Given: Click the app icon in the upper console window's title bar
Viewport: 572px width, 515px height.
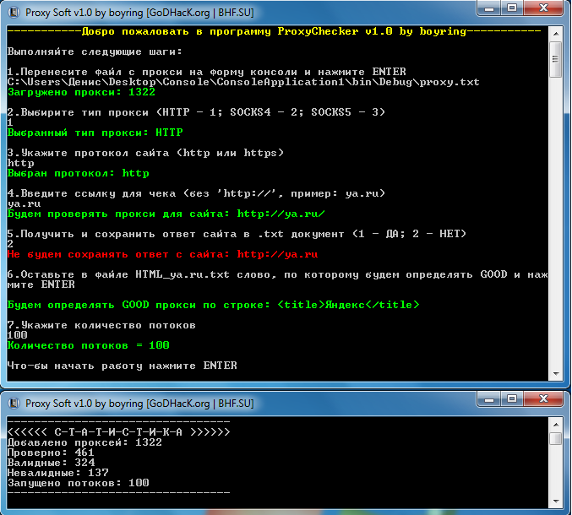Looking at the screenshot, I should (14, 9).
